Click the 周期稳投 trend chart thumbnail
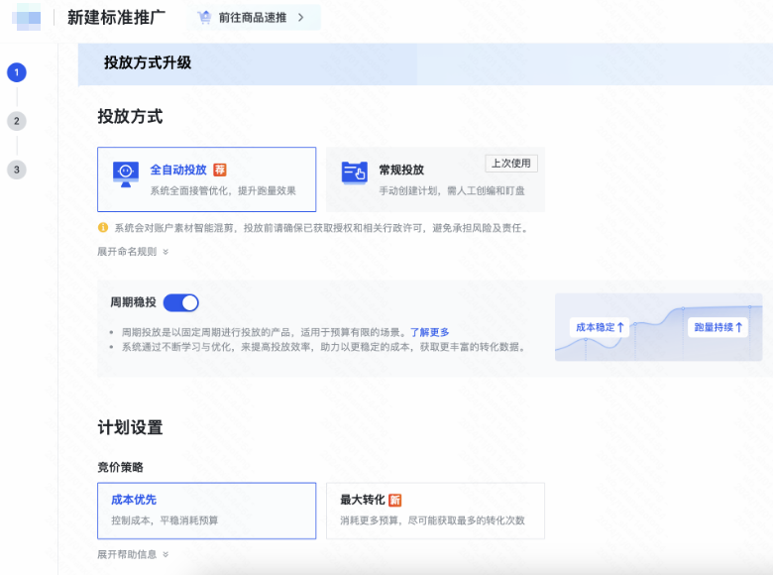Image resolution: width=773 pixels, height=575 pixels. pos(659,327)
